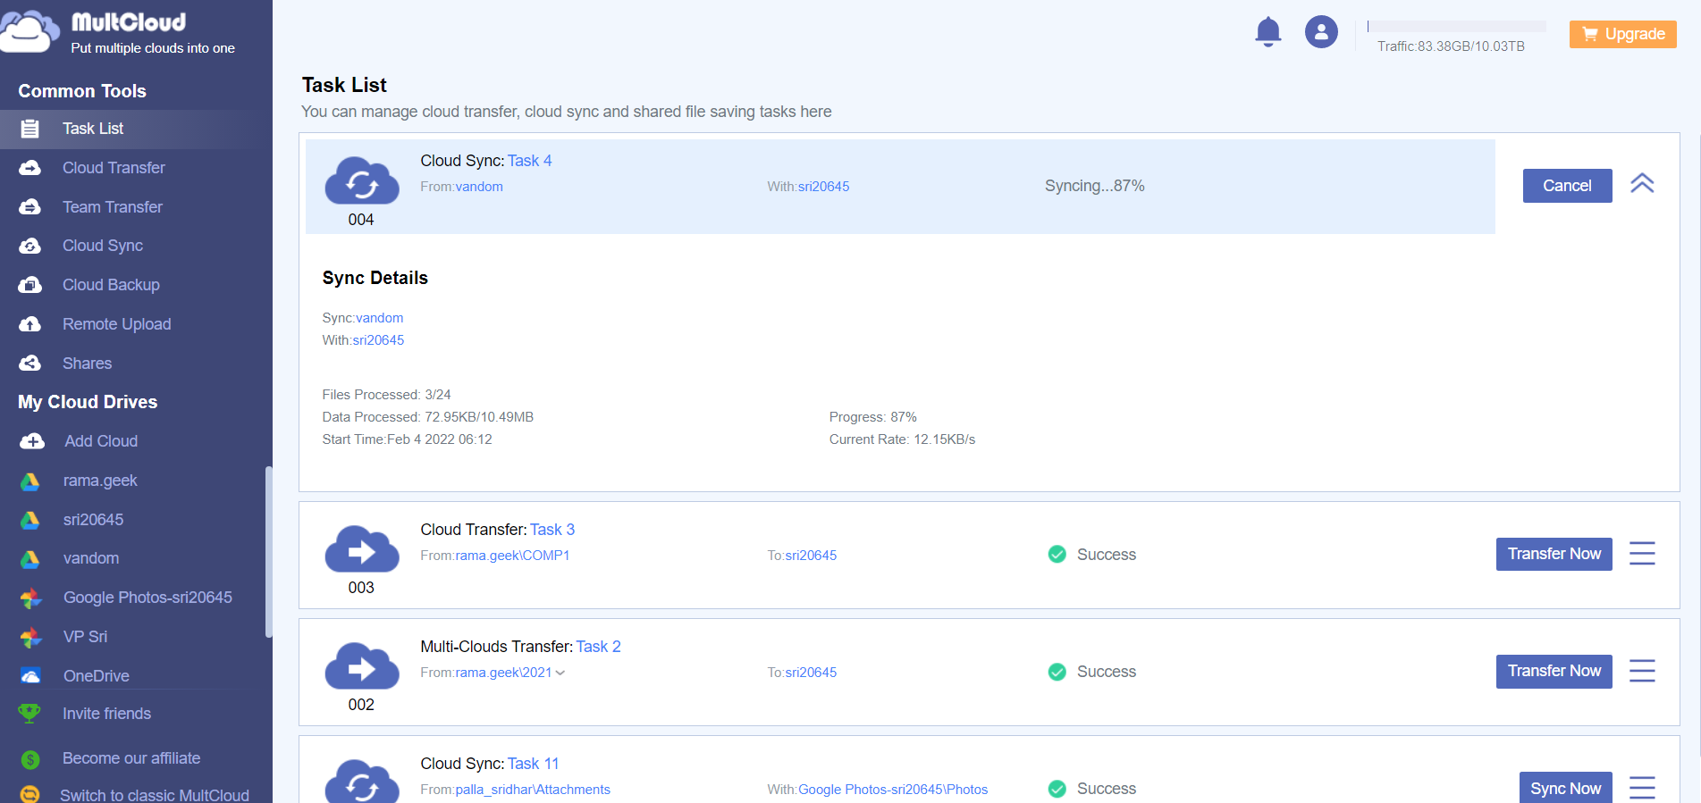Click Become our affiliate dollar icon
Screen dimensions: 1701x803
pyautogui.click(x=30, y=759)
